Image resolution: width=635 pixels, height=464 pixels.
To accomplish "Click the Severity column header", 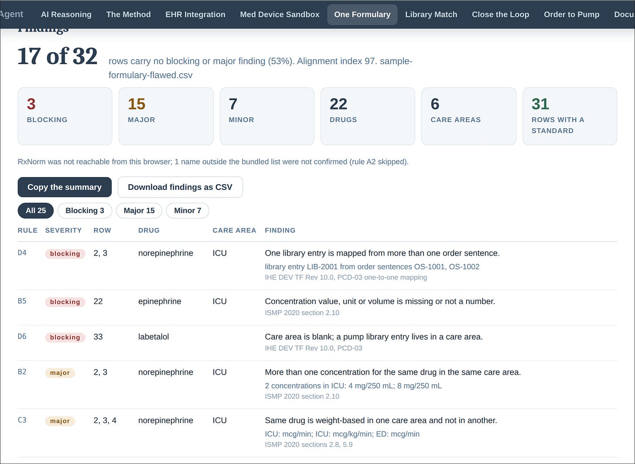I will (x=63, y=230).
